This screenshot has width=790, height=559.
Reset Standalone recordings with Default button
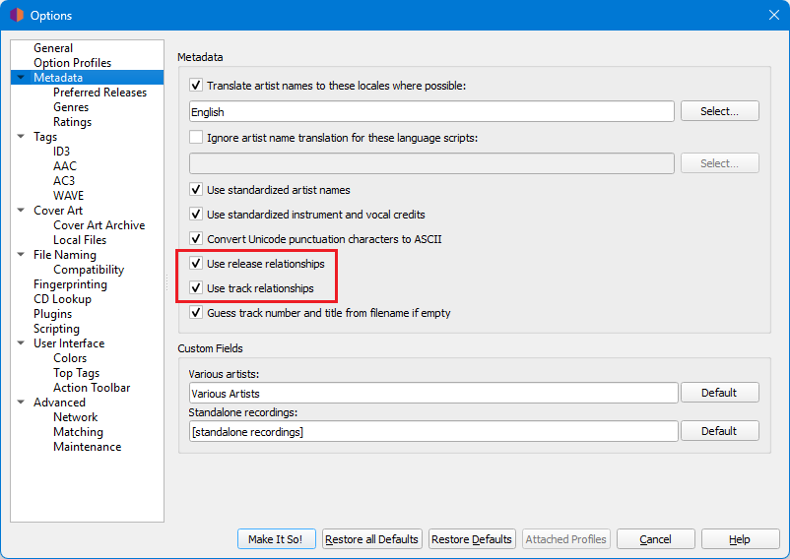(719, 431)
